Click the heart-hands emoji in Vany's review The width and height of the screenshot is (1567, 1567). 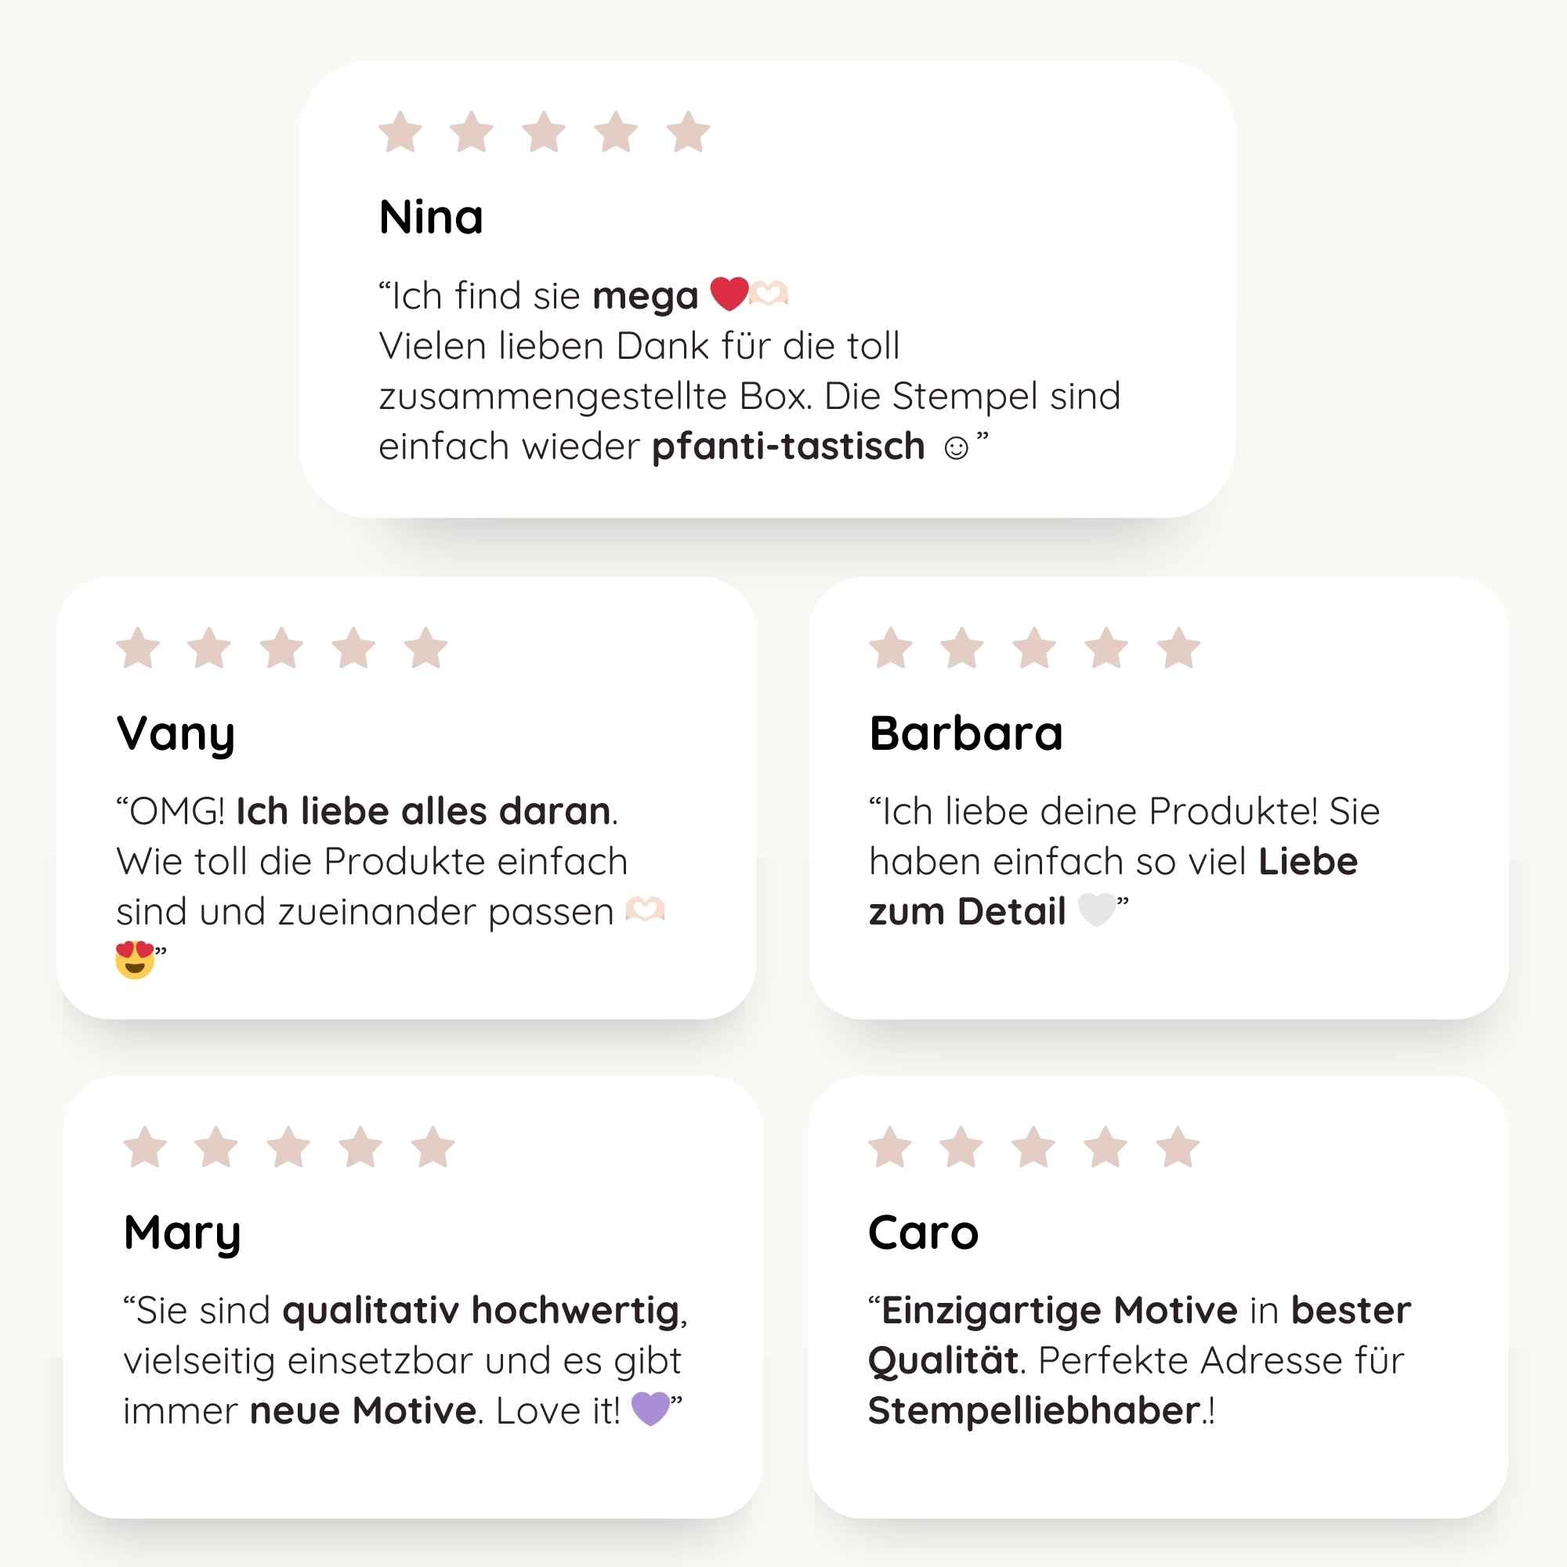645,910
